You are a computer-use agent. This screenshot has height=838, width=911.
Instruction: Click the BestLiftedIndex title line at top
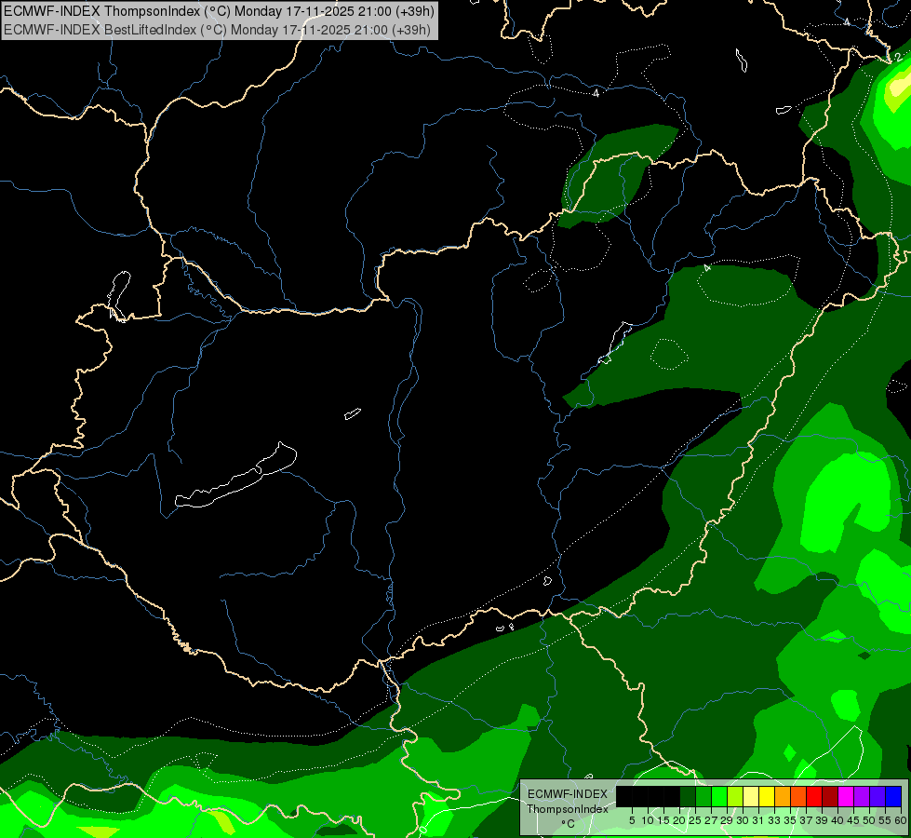[x=217, y=30]
